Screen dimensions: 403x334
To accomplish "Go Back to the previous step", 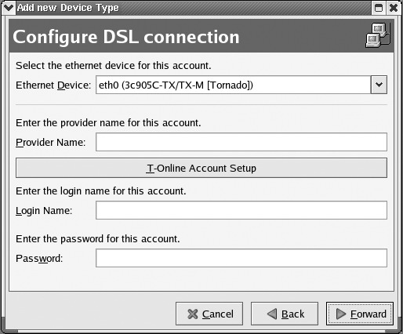I will 285,314.
